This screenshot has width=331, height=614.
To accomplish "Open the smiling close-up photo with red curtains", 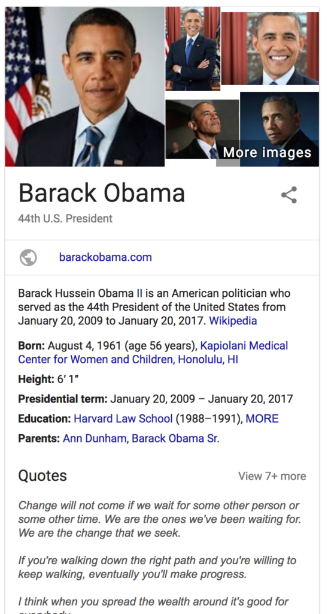I will click(x=270, y=49).
